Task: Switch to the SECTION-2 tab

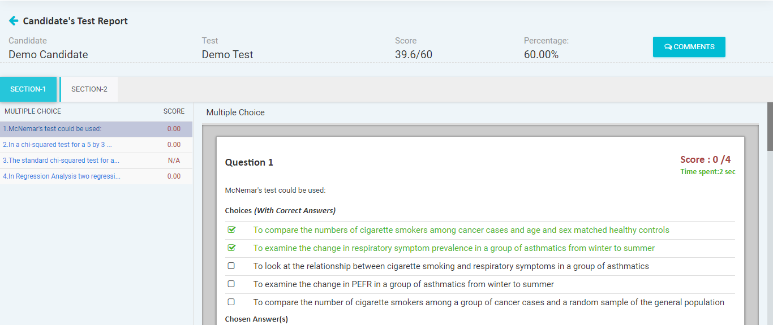Action: click(x=89, y=89)
